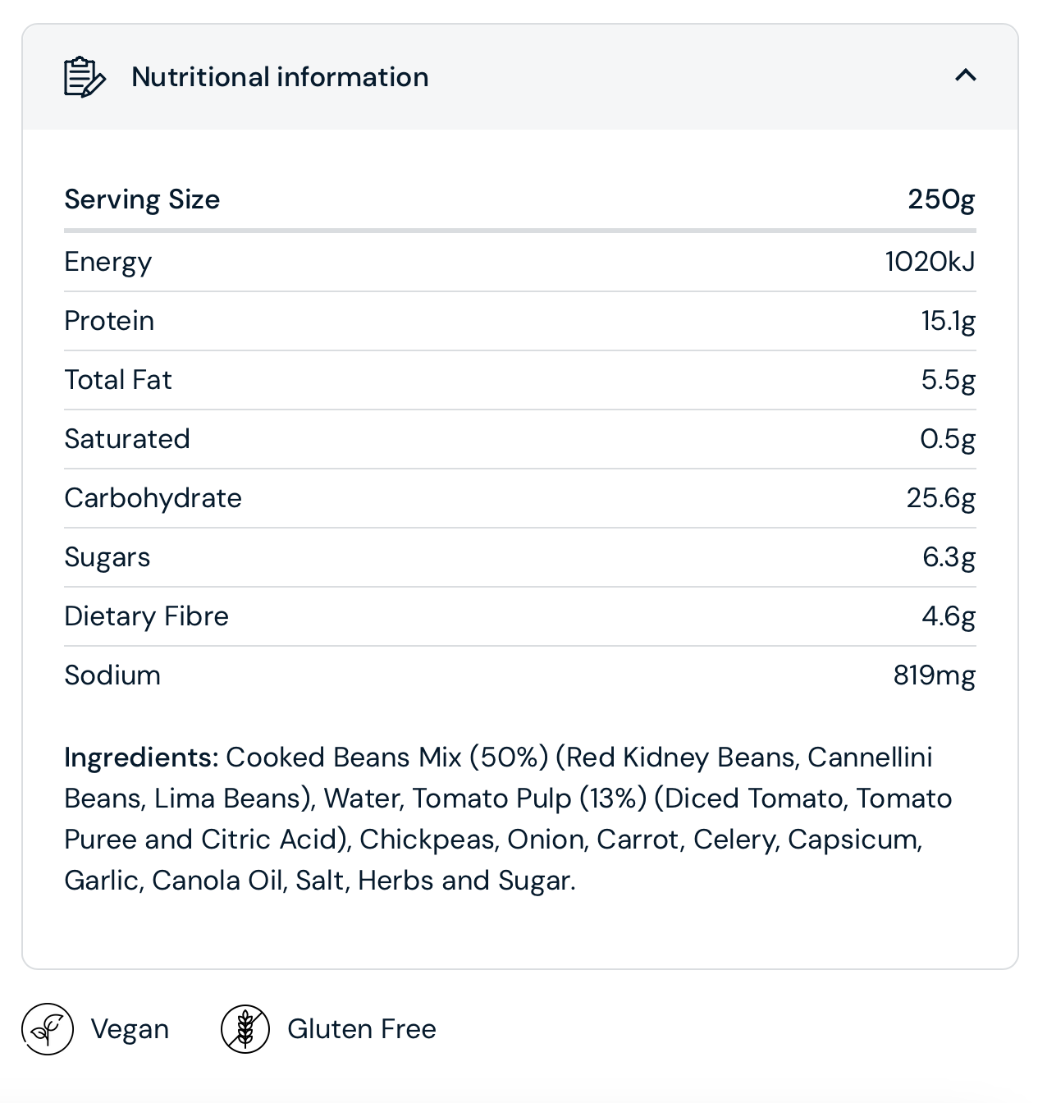Click the 250g serving size value

941,199
